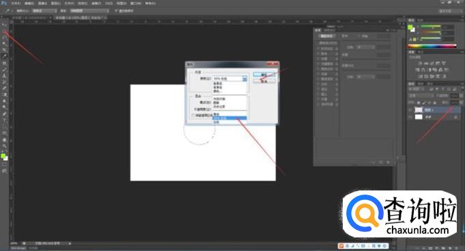Confirm the Fill dialog with OK button

click(264, 75)
